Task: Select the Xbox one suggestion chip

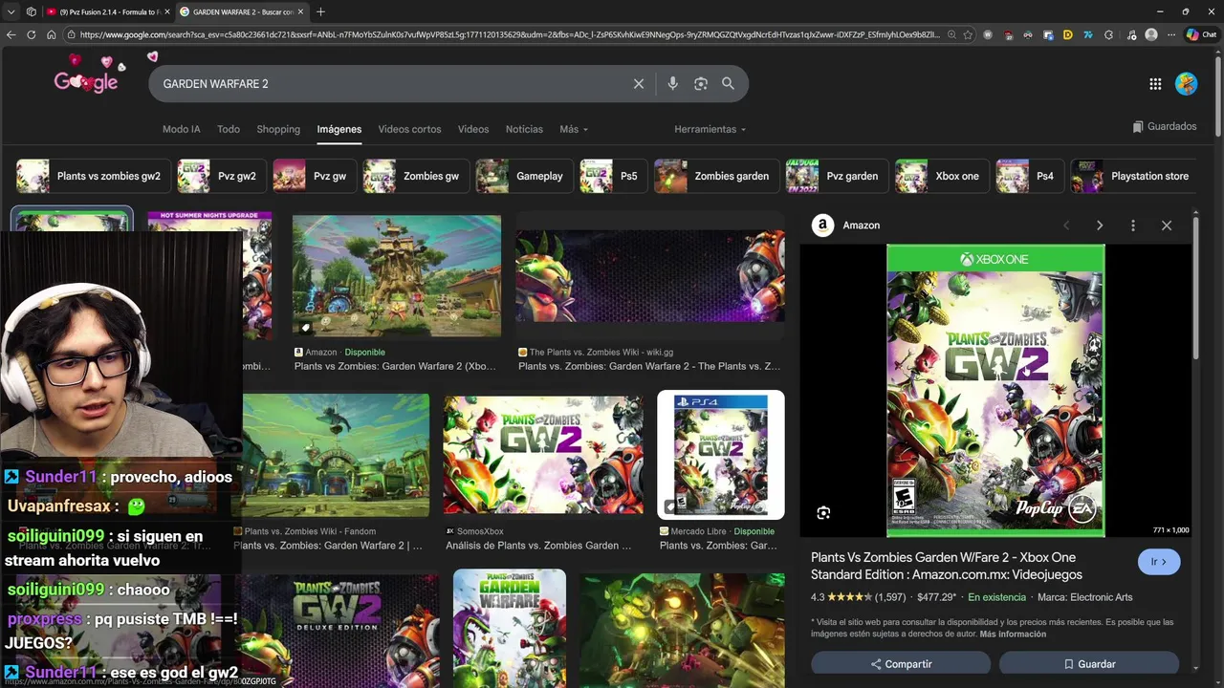Action: pos(942,176)
